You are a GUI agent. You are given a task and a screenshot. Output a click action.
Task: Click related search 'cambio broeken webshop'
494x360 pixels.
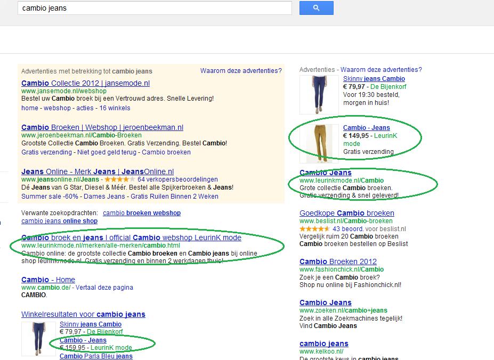coord(142,213)
